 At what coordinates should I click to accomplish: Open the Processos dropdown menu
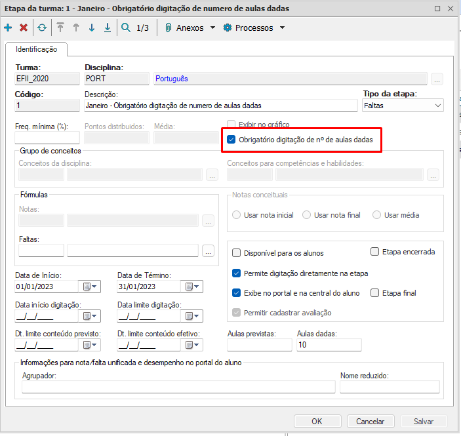click(x=254, y=28)
